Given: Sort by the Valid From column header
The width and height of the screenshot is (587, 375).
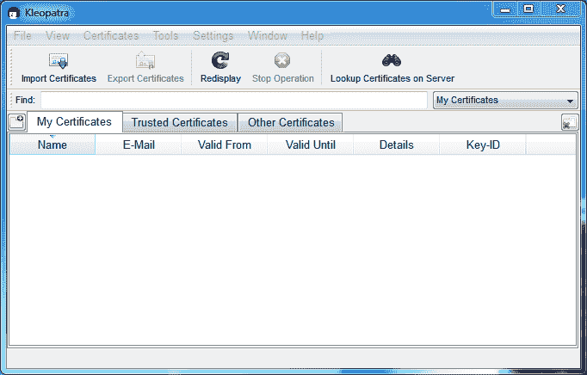Looking at the screenshot, I should [x=225, y=144].
